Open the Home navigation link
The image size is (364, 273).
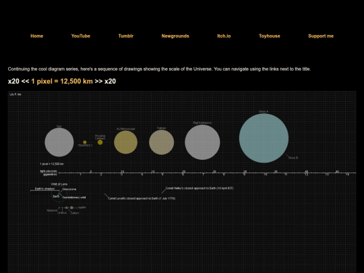[x=36, y=36]
